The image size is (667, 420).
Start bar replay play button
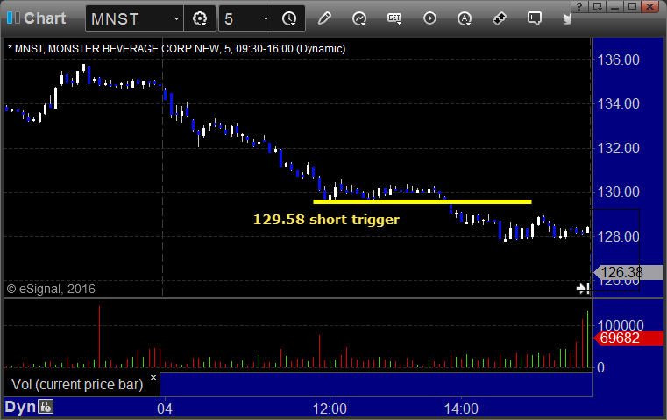[429, 18]
